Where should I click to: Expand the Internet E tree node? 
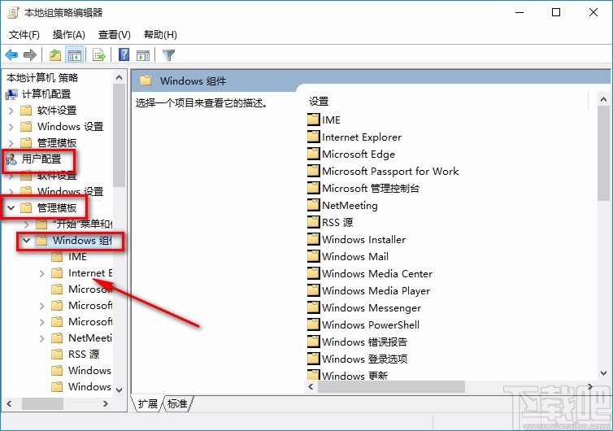pyautogui.click(x=42, y=273)
